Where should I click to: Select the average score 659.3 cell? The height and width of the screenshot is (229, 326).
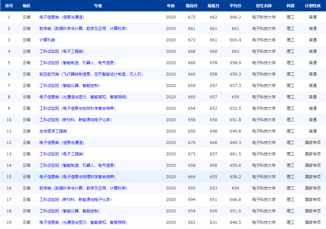(235, 74)
